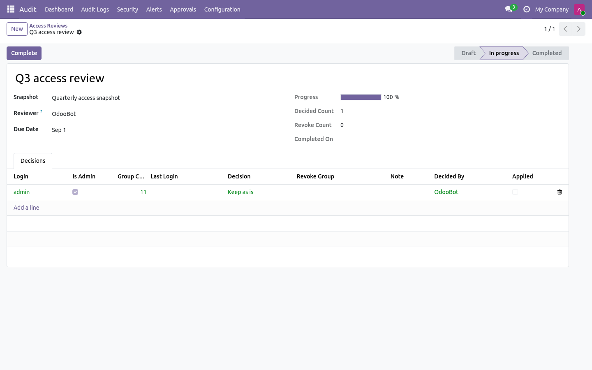The height and width of the screenshot is (370, 592).
Task: Sort by the Decision column header
Action: click(259, 176)
